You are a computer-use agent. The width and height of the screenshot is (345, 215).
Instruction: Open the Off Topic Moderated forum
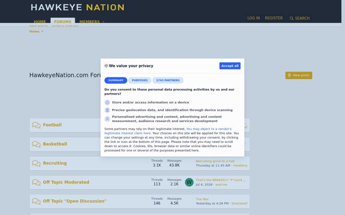coord(66,182)
